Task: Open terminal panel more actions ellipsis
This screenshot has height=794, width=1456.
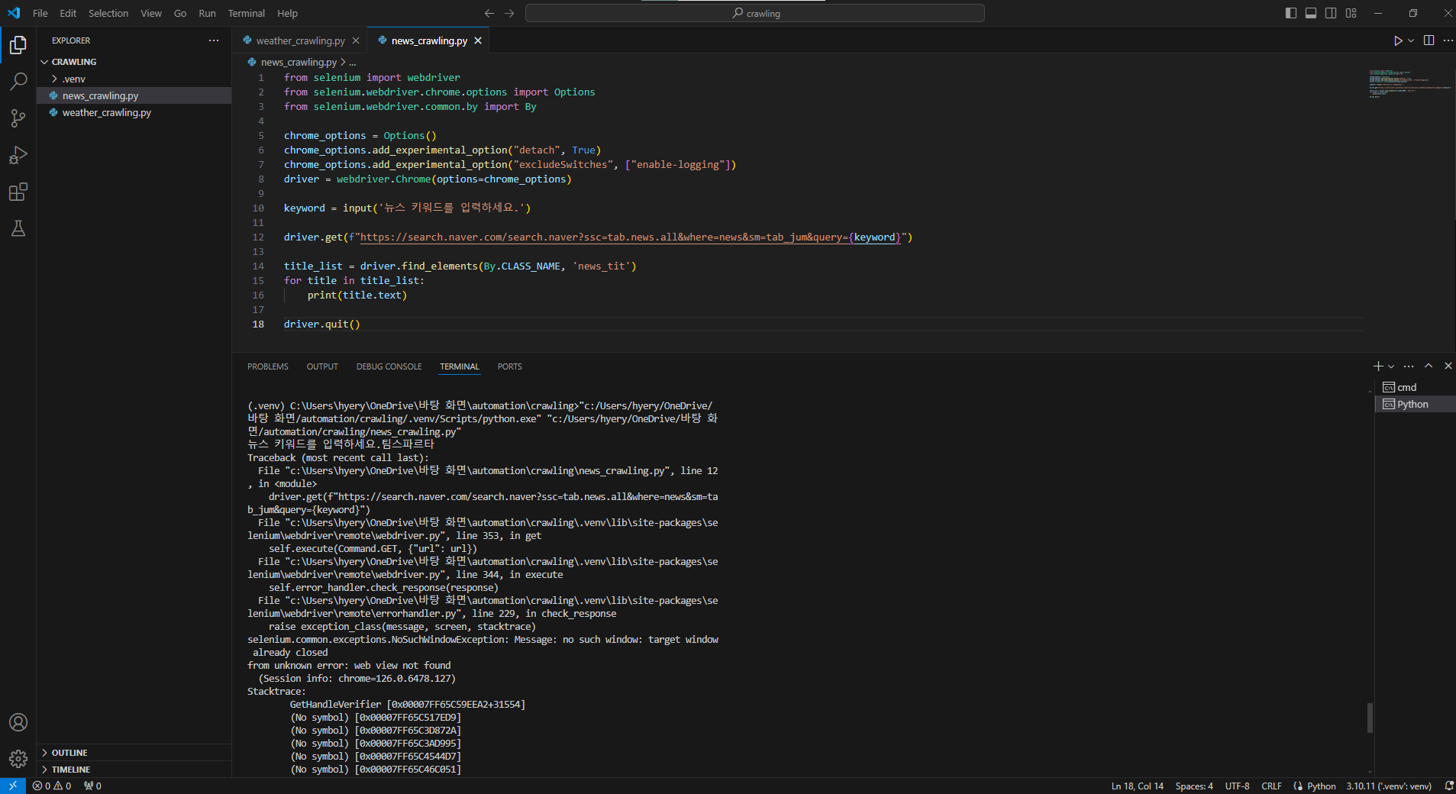Action: [x=1409, y=366]
